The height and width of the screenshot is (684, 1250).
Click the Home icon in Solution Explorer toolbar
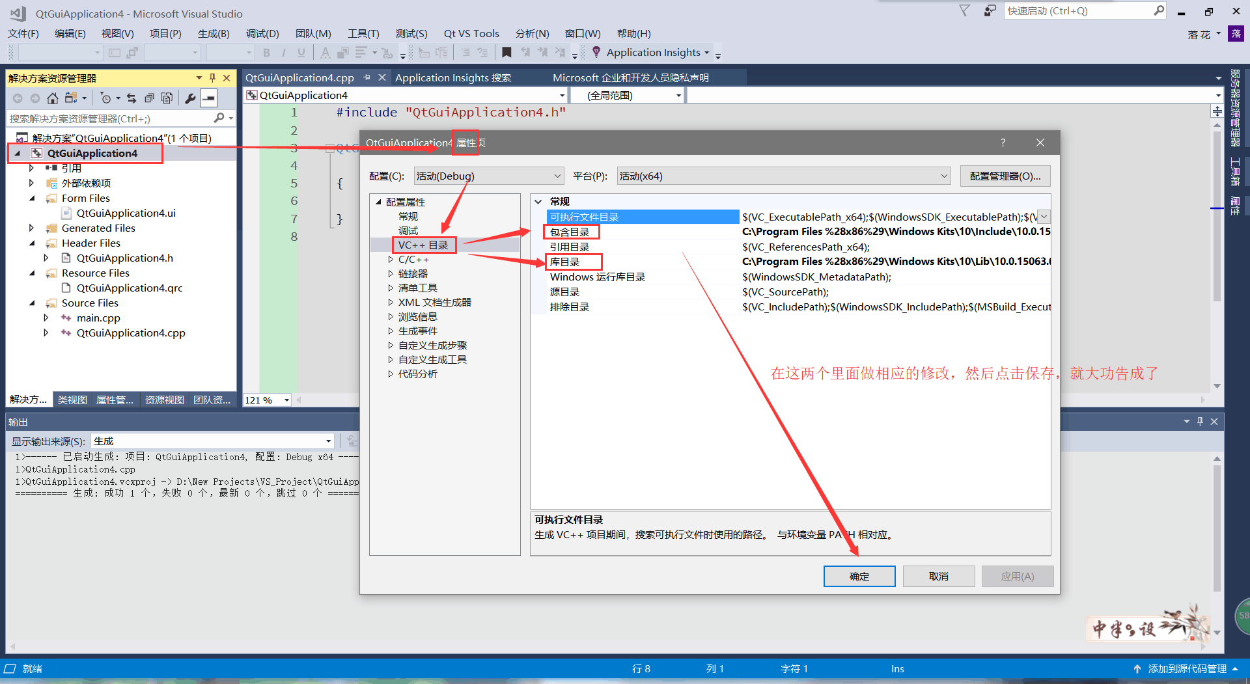[53, 98]
